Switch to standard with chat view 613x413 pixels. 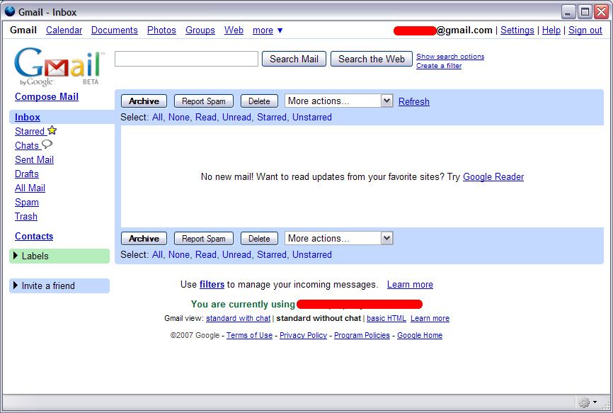pos(238,318)
